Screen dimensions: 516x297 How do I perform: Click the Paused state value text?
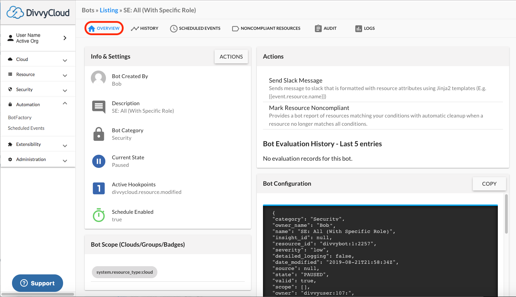[120, 165]
